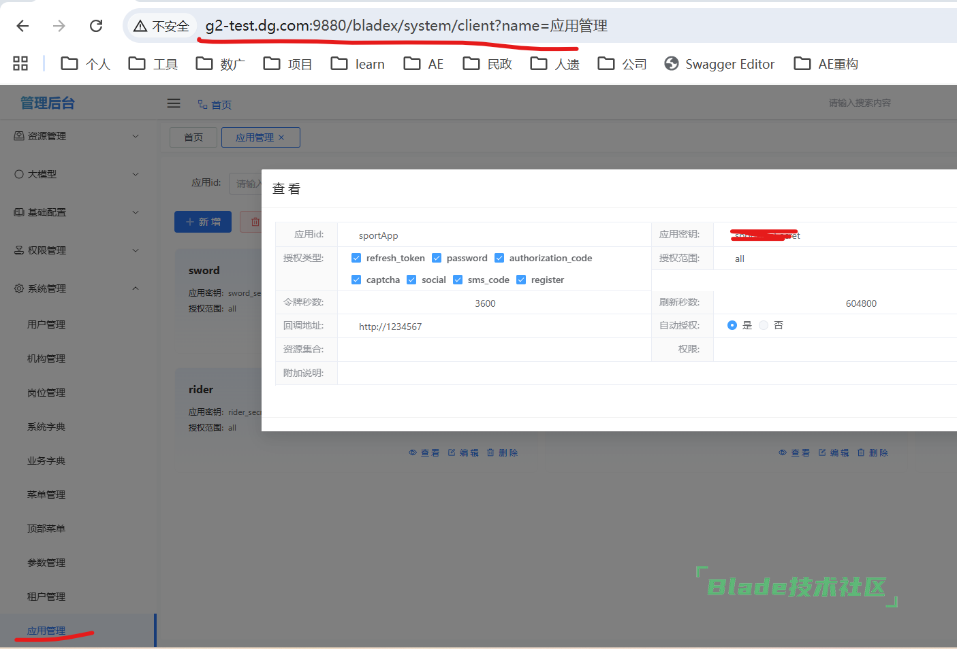Open the learn bookmark folder

pos(358,64)
